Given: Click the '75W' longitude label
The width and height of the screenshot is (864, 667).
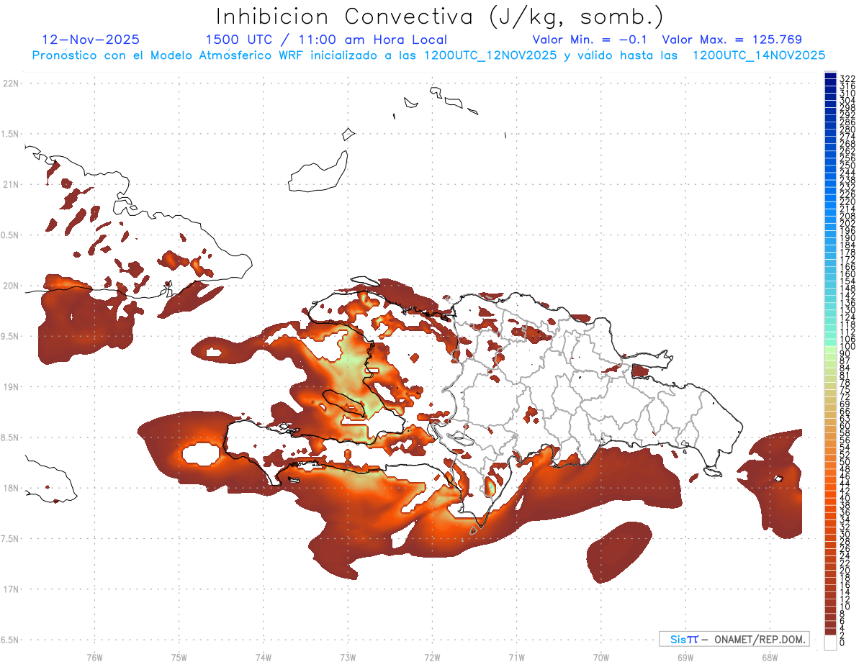Looking at the screenshot, I should pos(179,656).
